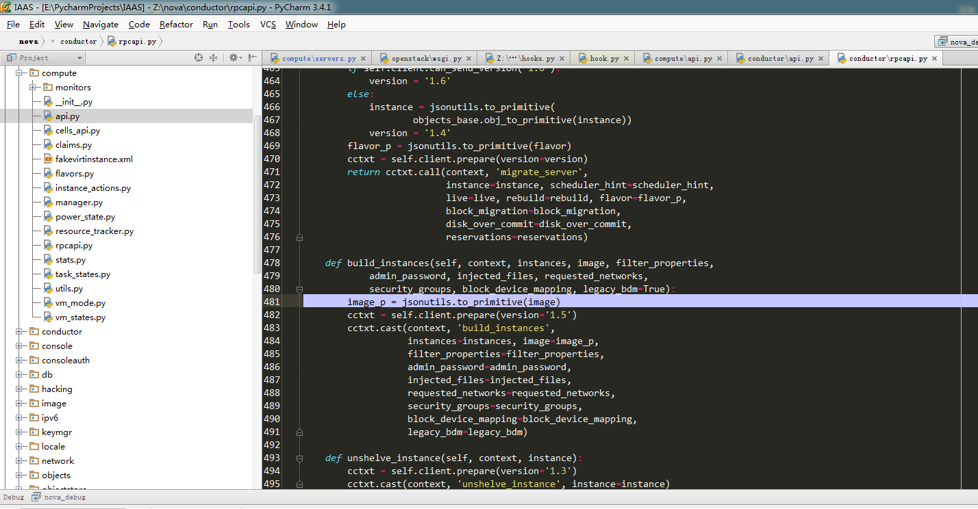Expand the conductor folder in tree
Screen dimensions: 978x509
[x=20, y=331]
